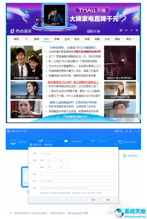Open thumbnail captioned 张翰高调表白郑爽疑求复合
The width and height of the screenshot is (147, 219).
27,63
